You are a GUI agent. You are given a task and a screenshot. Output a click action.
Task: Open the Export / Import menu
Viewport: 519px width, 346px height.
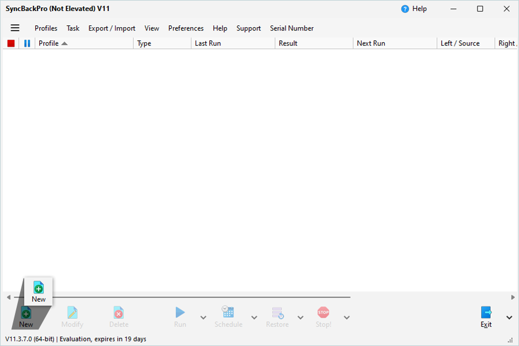[112, 28]
